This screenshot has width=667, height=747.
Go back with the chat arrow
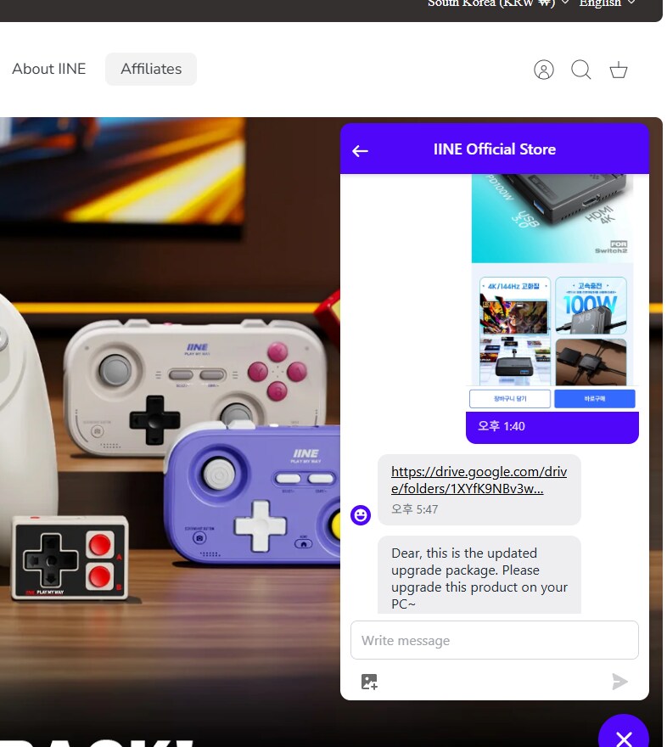(360, 150)
